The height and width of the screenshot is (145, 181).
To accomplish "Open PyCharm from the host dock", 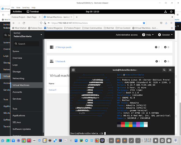I will click(81, 140).
